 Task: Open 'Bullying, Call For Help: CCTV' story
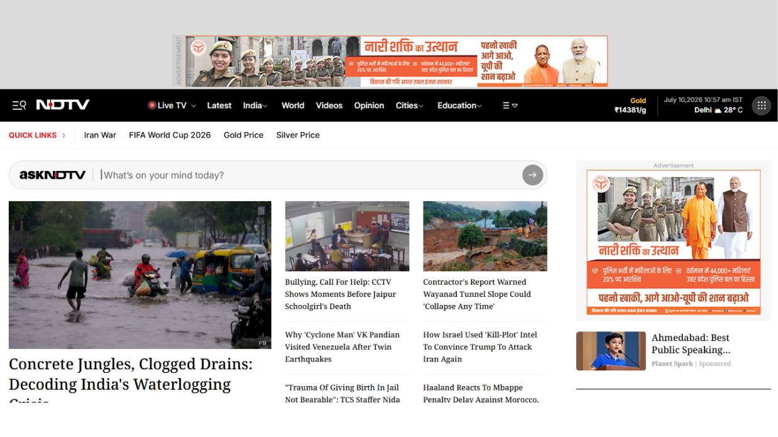[341, 294]
